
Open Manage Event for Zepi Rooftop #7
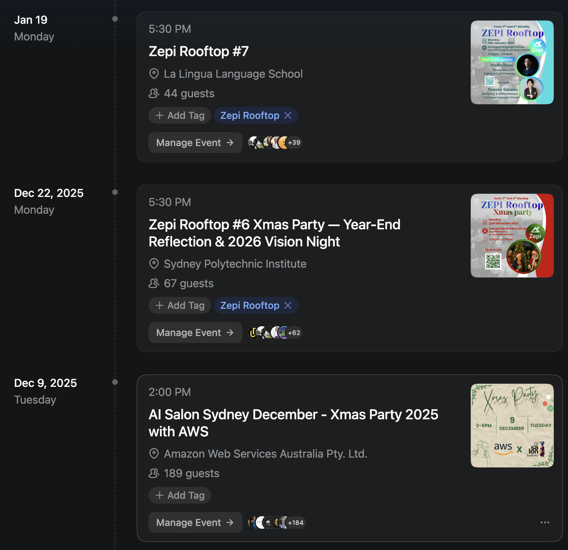195,143
